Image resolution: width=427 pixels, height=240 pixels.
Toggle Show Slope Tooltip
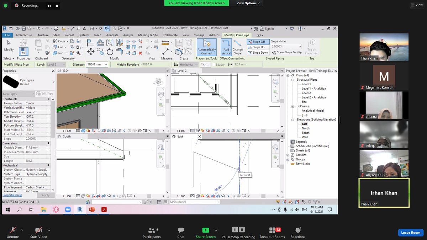(287, 52)
